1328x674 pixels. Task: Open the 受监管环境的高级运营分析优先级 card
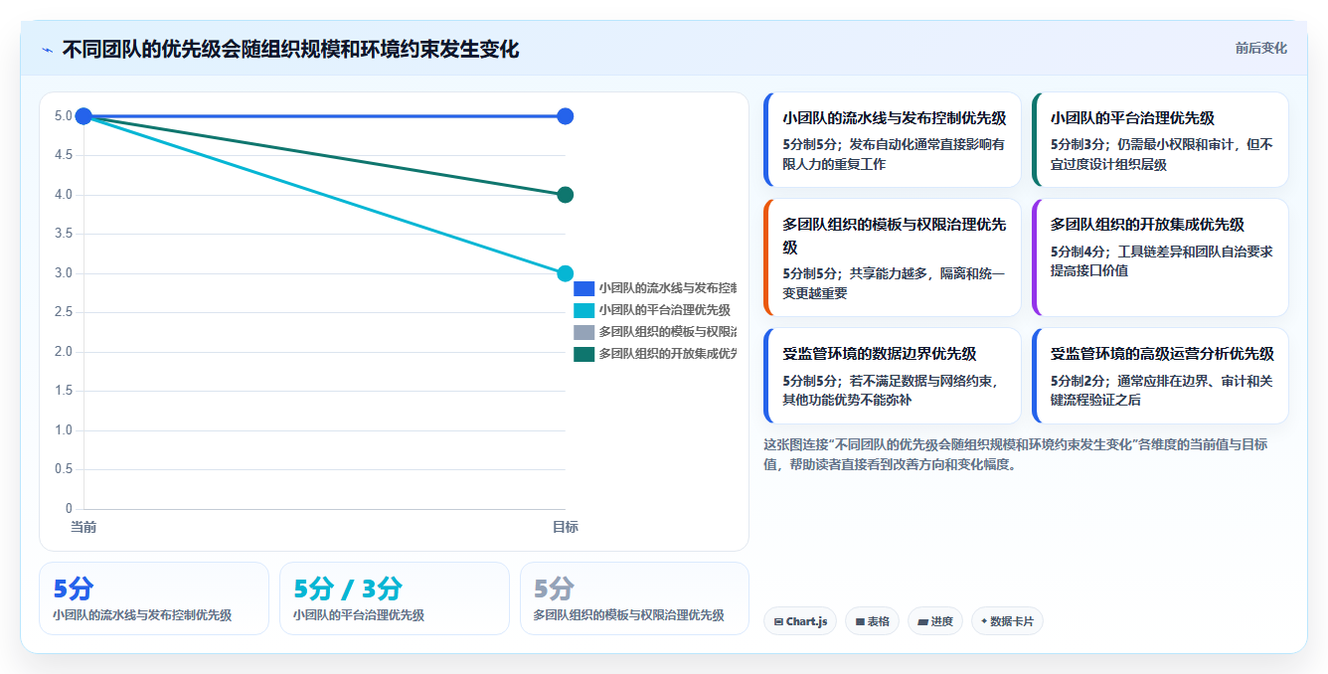(1160, 376)
